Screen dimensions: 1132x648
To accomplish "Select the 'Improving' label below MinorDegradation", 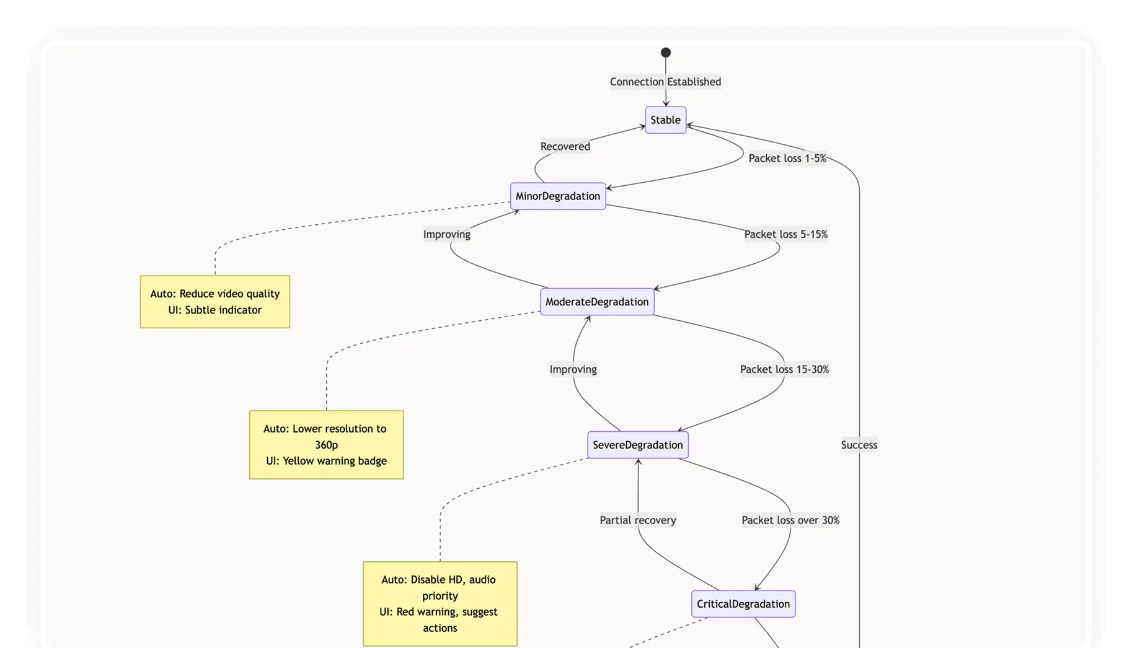I will point(446,234).
